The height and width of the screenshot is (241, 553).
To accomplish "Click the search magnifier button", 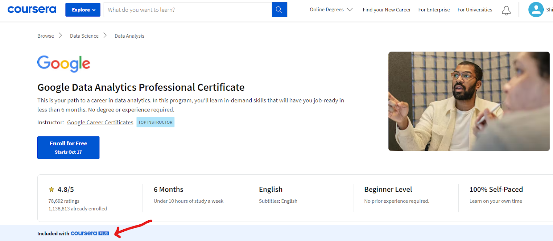I will (279, 10).
